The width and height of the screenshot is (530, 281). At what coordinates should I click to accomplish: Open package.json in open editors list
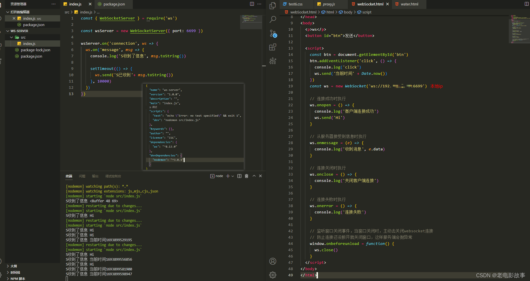(x=33, y=25)
